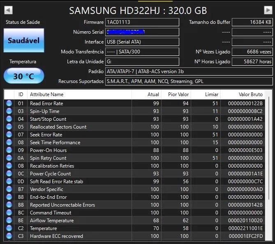Click status orb for Power-On Hours

pyautogui.click(x=9, y=150)
